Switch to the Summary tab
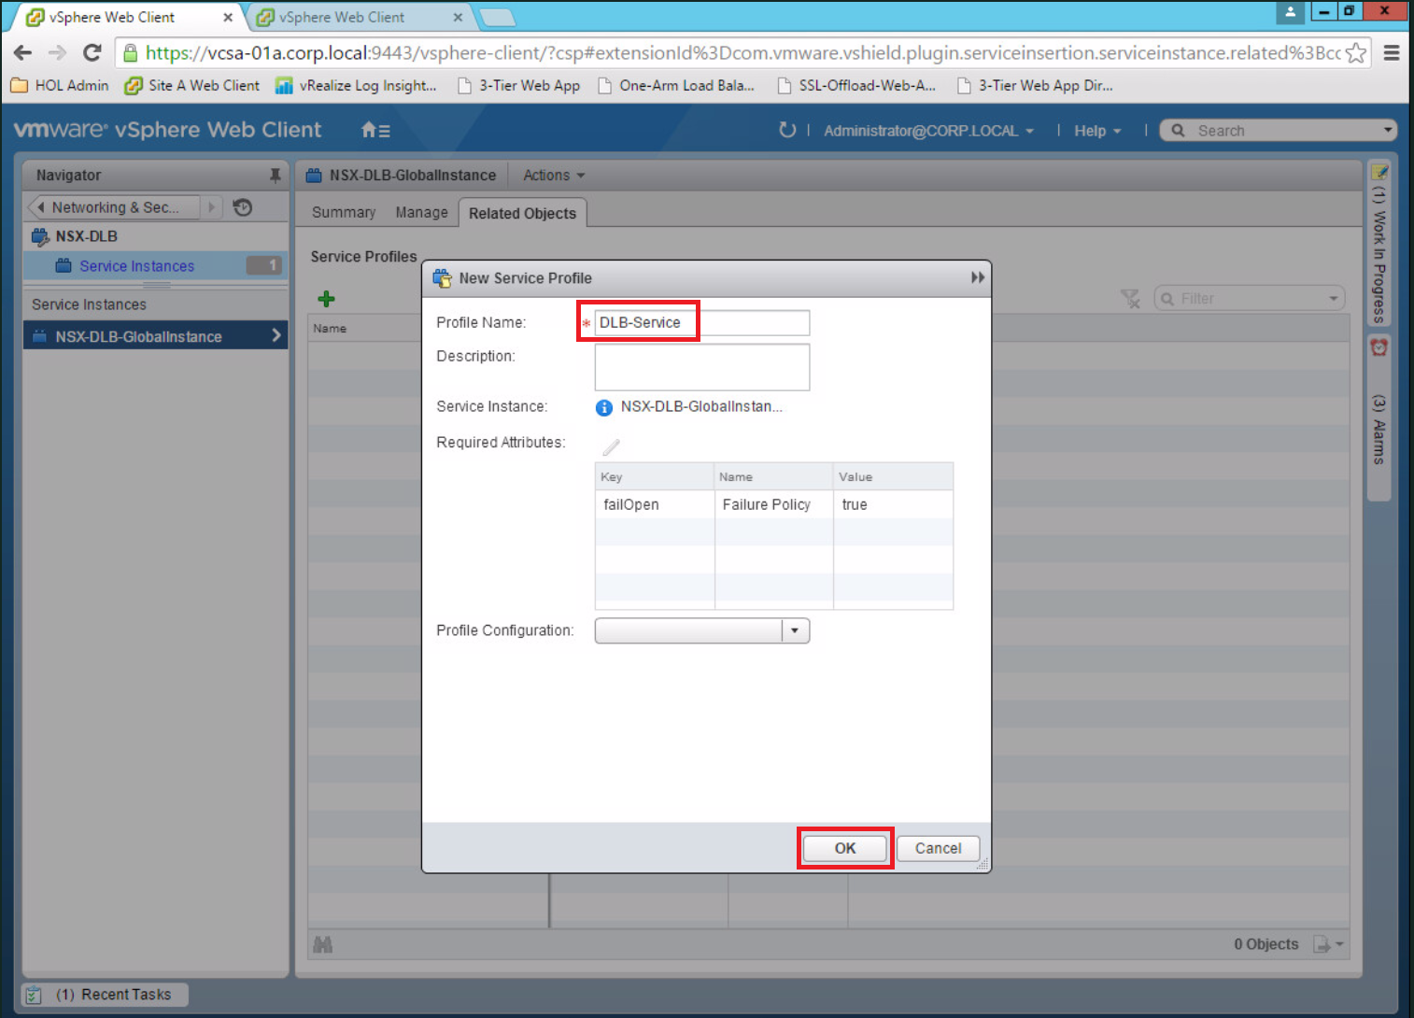Viewport: 1414px width, 1018px height. pyautogui.click(x=344, y=213)
